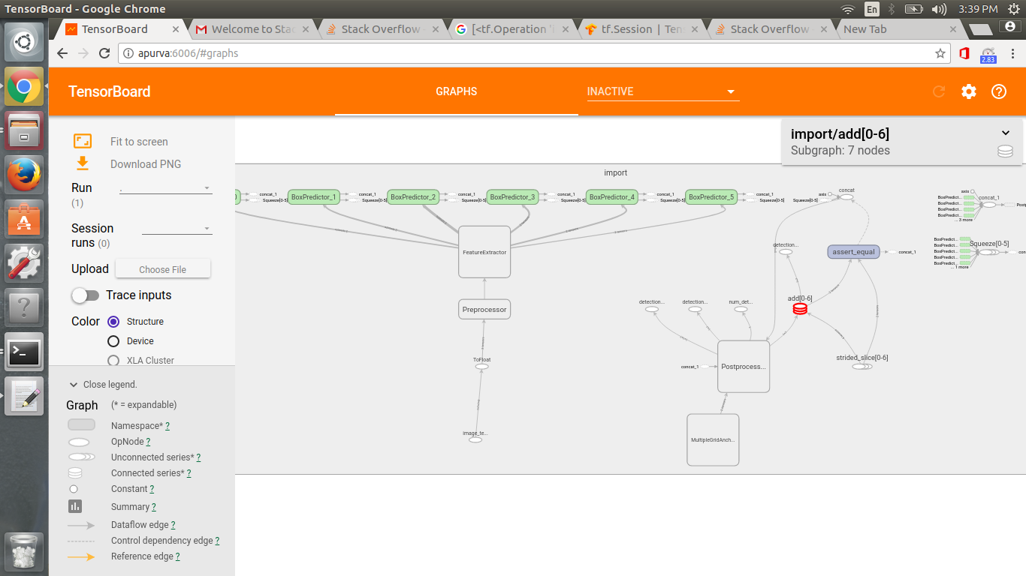Click the TensorBoard title text
This screenshot has height=576, width=1026.
(110, 91)
